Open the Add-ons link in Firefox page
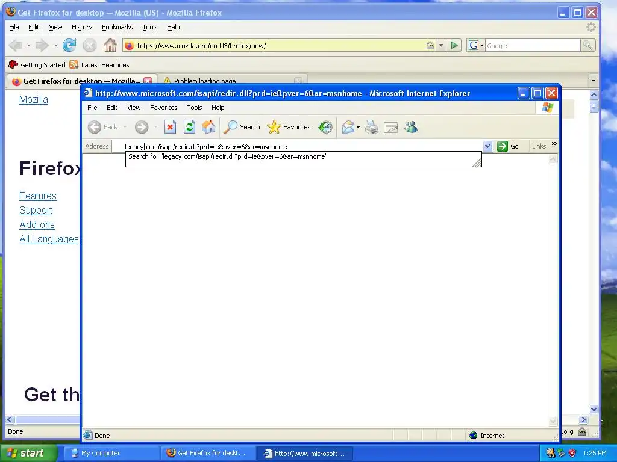Image resolution: width=617 pixels, height=462 pixels. pos(37,225)
